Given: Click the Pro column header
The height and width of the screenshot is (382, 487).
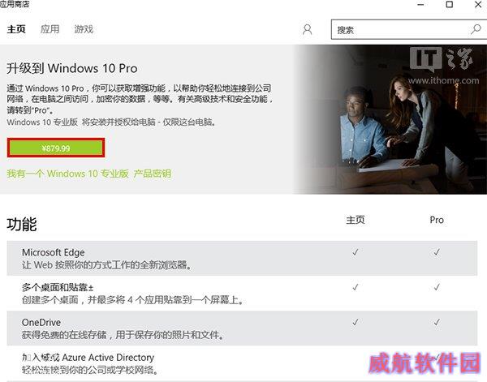Looking at the screenshot, I should tap(437, 220).
